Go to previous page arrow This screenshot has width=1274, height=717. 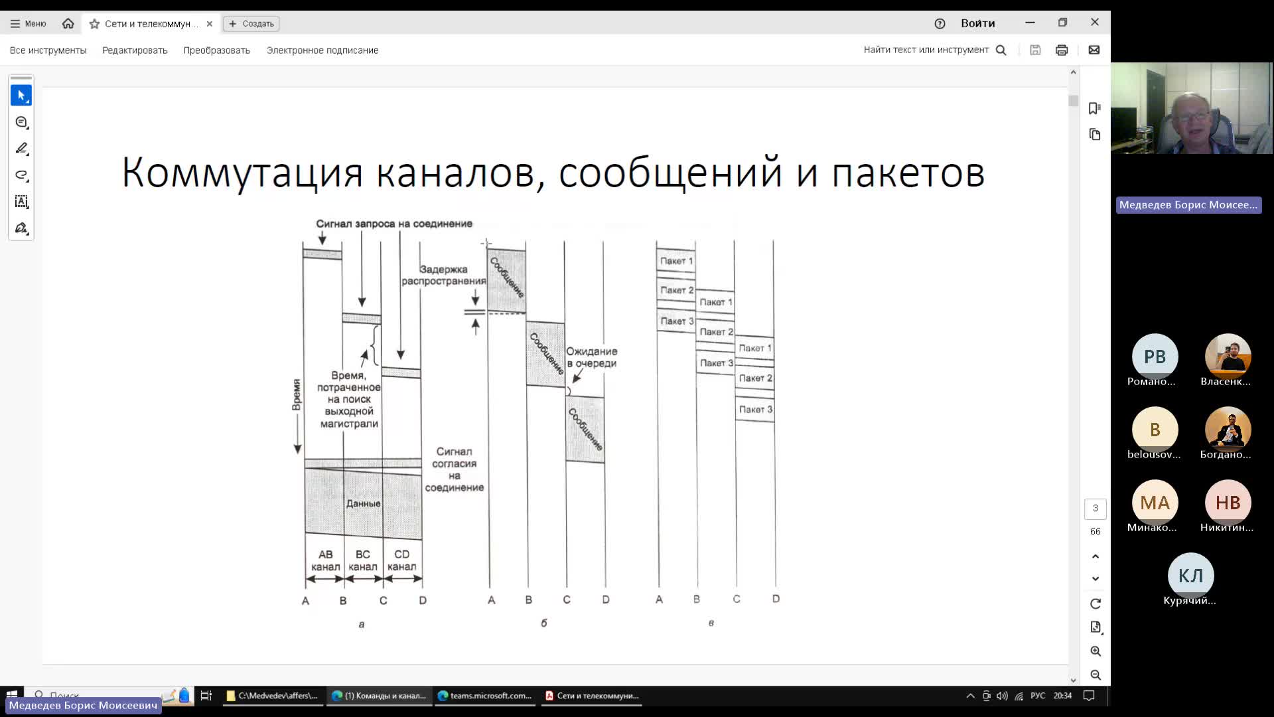click(x=1096, y=556)
